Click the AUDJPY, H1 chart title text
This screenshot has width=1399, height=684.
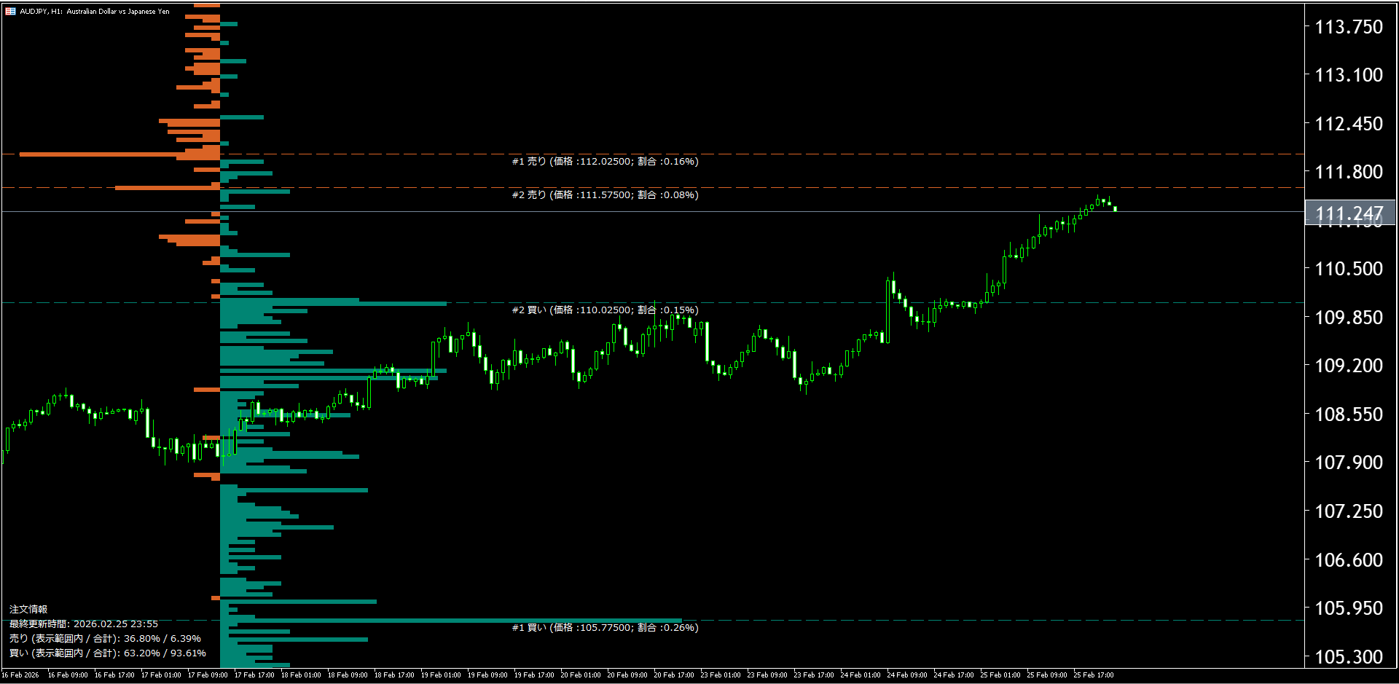pyautogui.click(x=94, y=12)
